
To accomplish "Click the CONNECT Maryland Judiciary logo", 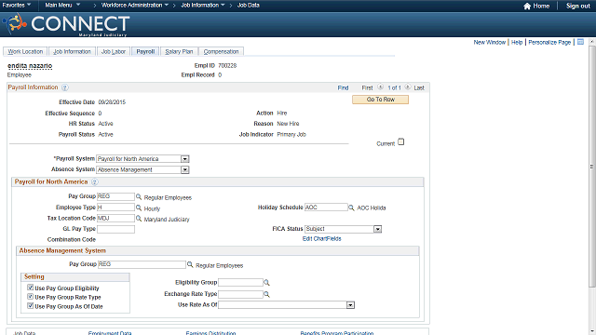I will pyautogui.click(x=65, y=24).
